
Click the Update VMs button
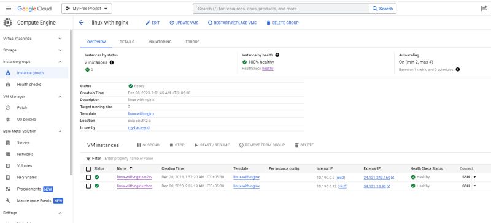coord(184,23)
